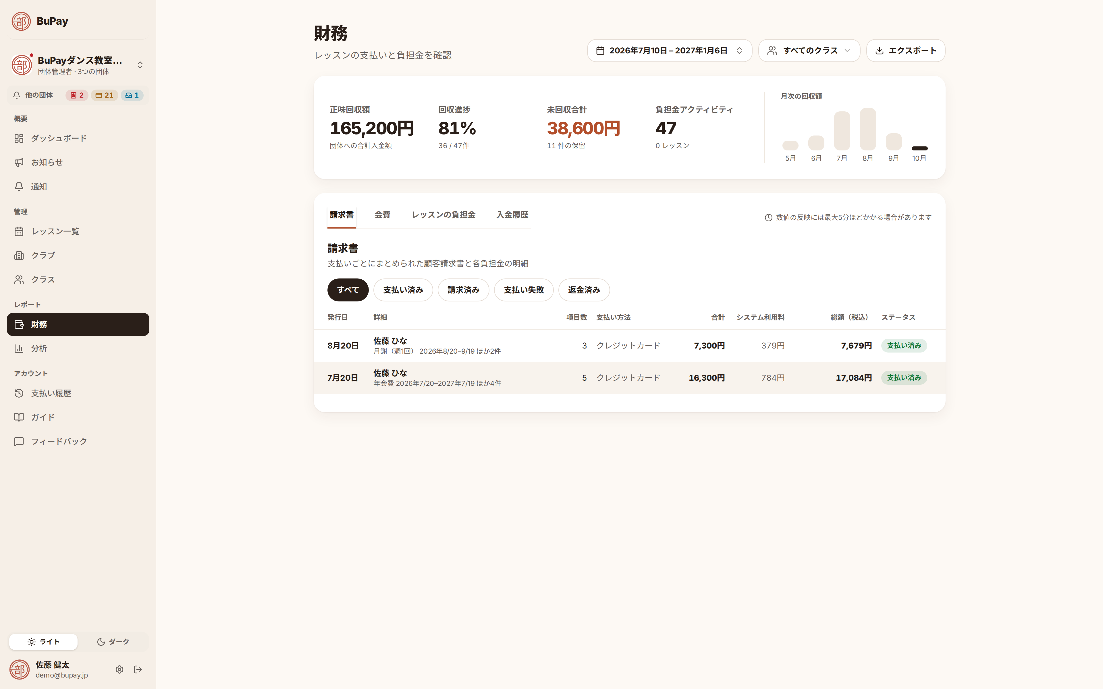Open the 通知 bell icon
Viewport: 1103px width, 689px height.
point(19,186)
